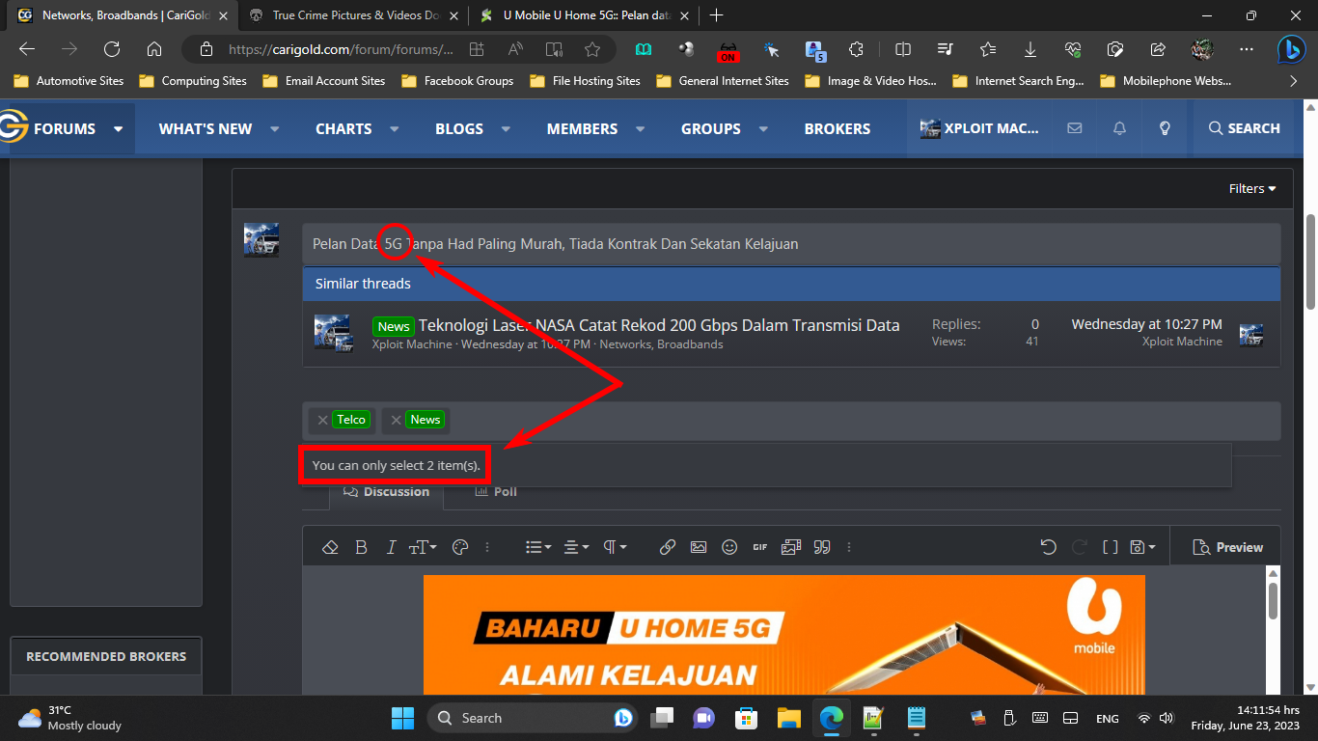1318x741 pixels.
Task: Switch to the Discussion tab
Action: 386,492
